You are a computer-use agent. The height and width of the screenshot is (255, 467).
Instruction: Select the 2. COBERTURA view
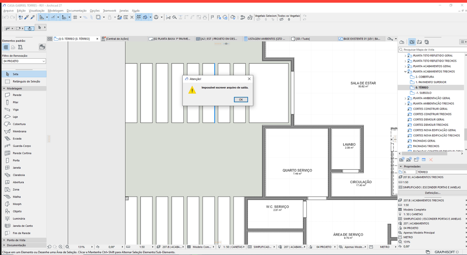[424, 77]
